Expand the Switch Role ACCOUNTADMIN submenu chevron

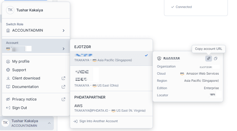coord(64,30)
